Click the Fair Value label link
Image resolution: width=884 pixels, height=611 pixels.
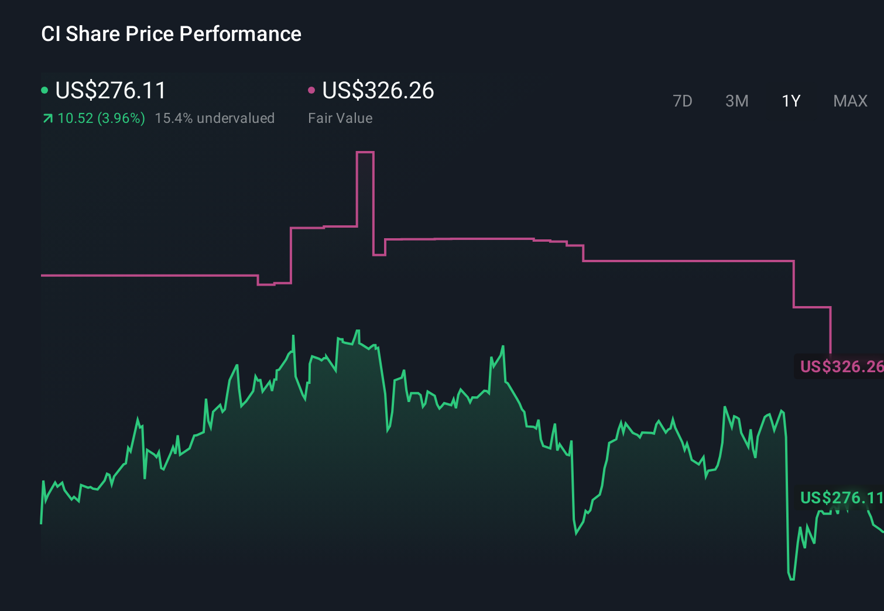[340, 118]
